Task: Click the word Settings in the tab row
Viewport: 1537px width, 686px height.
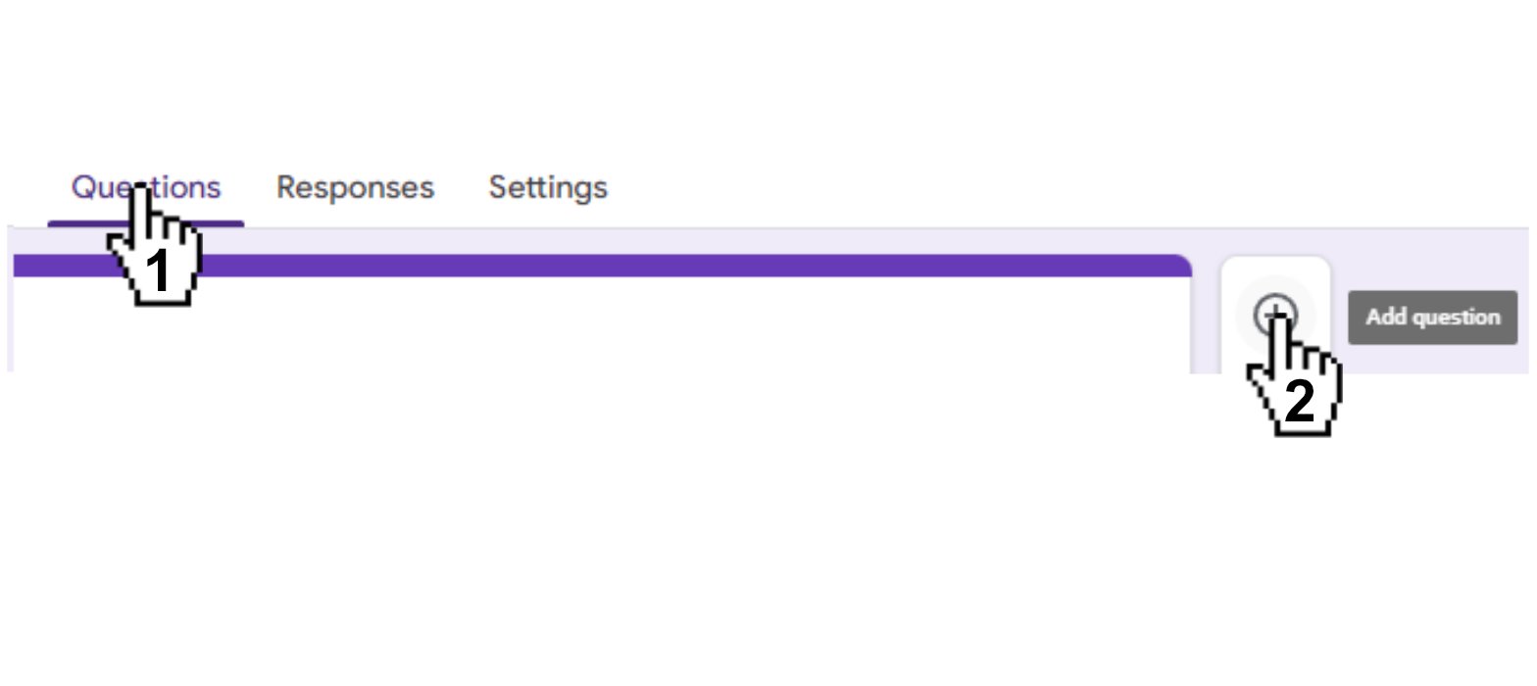Action: click(548, 188)
